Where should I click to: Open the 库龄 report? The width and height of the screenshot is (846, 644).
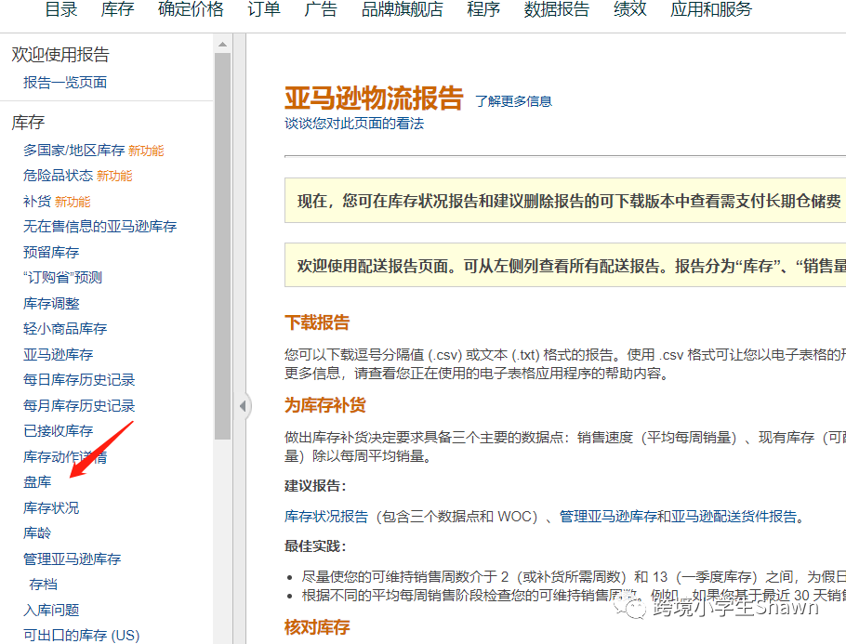pos(36,533)
